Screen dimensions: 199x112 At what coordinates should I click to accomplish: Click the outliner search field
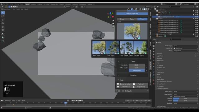click(x=175, y=7)
